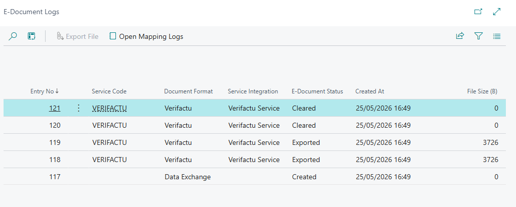
Task: Click the Document Format column header
Action: point(188,91)
